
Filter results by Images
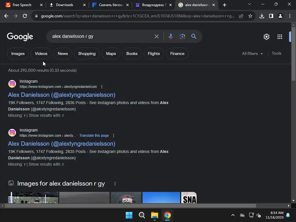click(18, 53)
